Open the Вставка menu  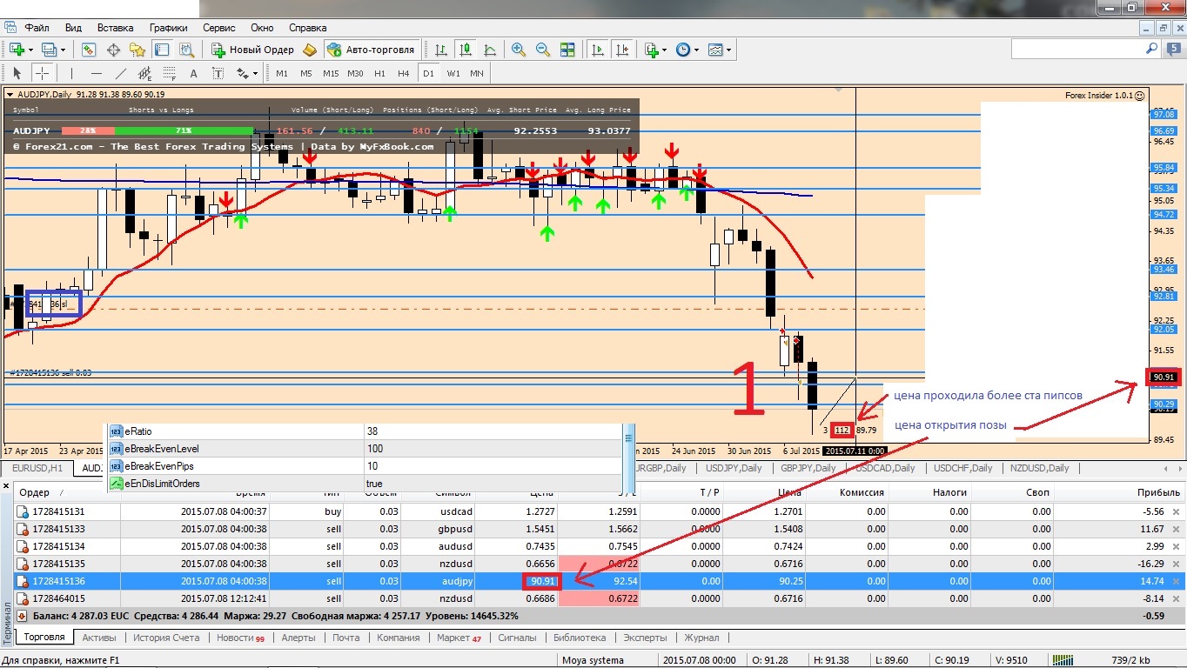[x=116, y=28]
